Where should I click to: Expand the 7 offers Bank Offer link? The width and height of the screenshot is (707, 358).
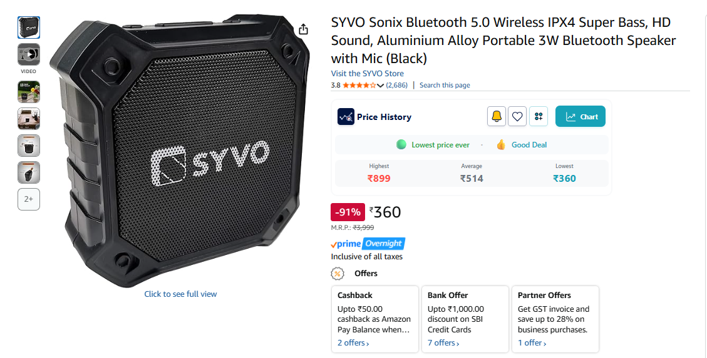click(444, 343)
